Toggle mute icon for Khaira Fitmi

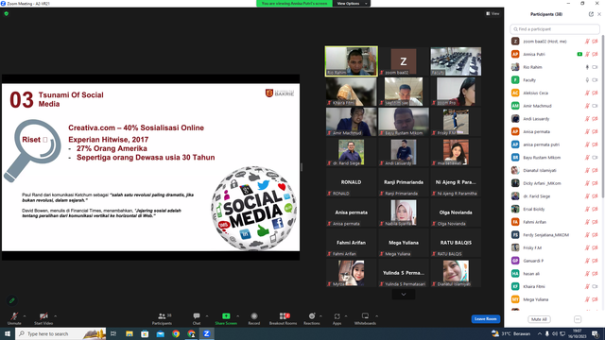[587, 286]
